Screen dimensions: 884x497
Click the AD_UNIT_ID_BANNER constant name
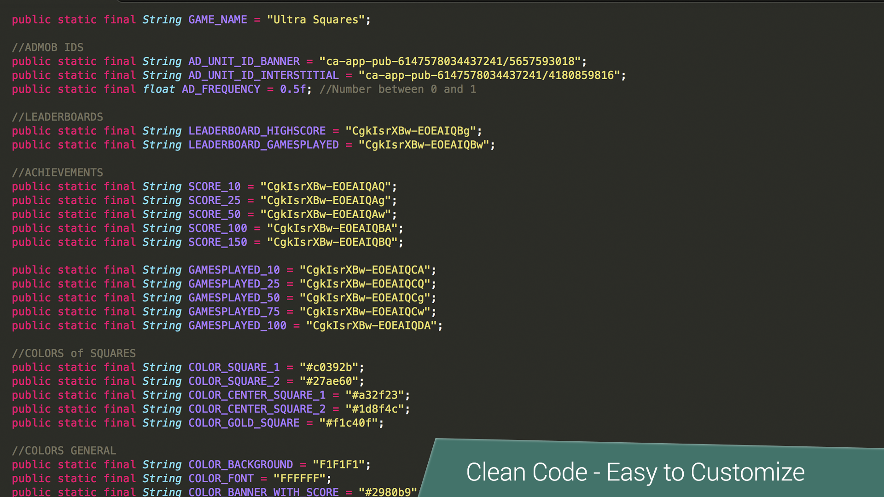[244, 62]
